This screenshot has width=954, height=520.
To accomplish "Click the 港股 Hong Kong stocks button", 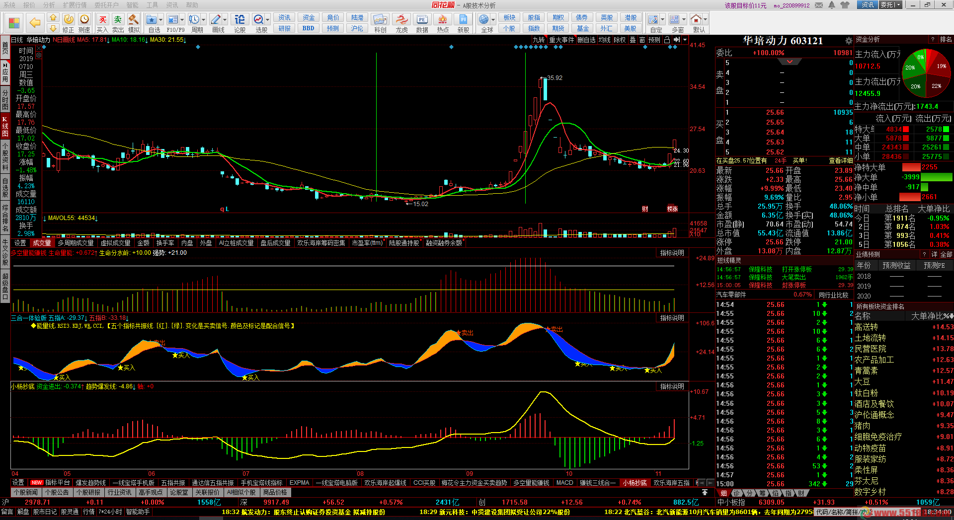I will (631, 18).
